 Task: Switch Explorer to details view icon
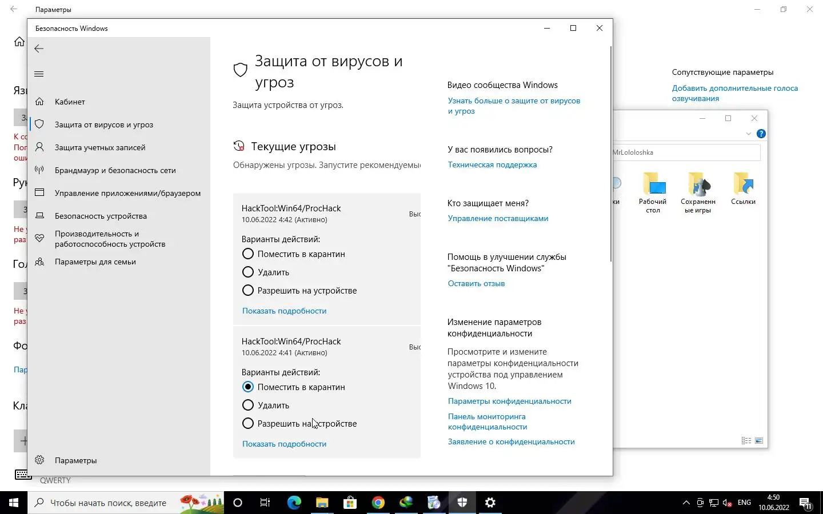(x=746, y=440)
